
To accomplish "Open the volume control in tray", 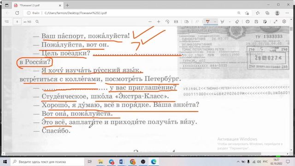I will [259, 162].
